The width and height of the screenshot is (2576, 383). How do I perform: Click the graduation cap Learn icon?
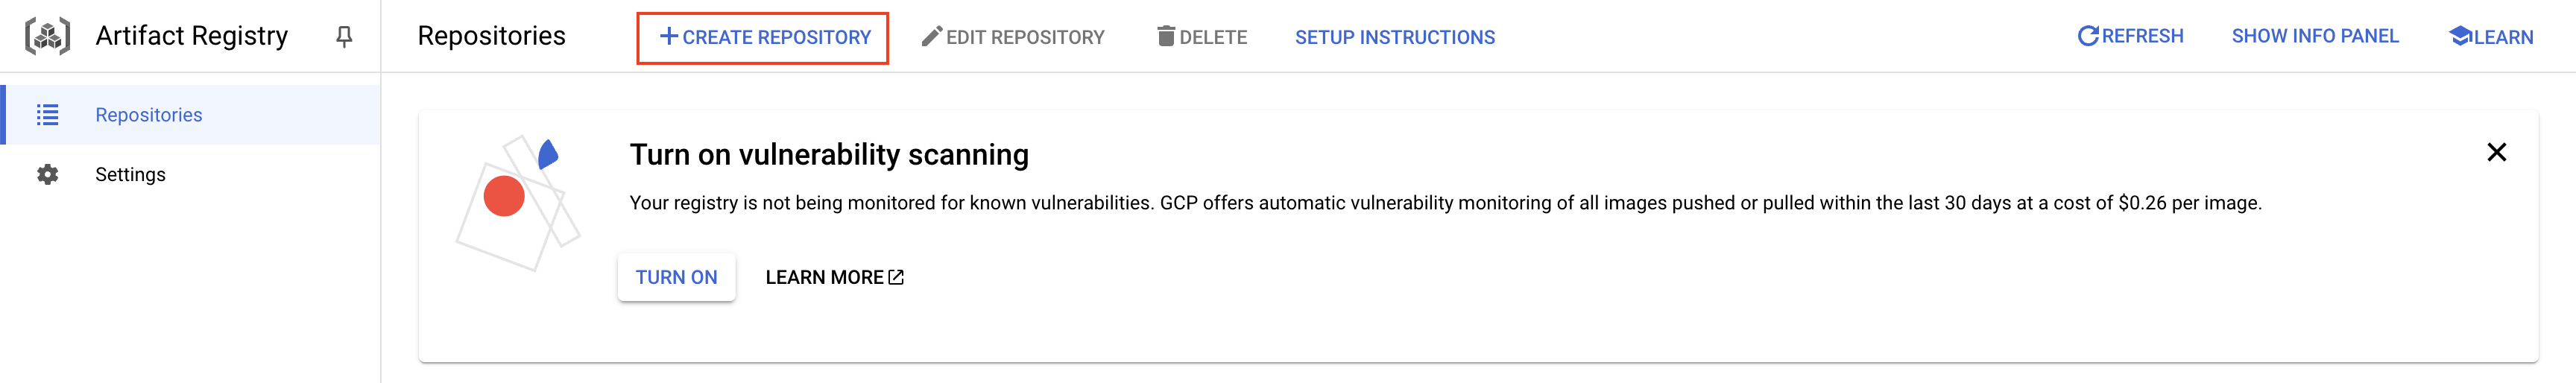pos(2460,36)
